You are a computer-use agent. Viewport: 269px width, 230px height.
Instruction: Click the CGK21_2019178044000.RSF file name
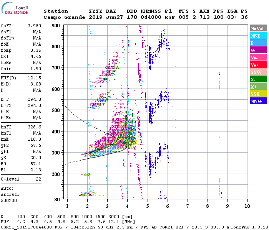(32, 227)
